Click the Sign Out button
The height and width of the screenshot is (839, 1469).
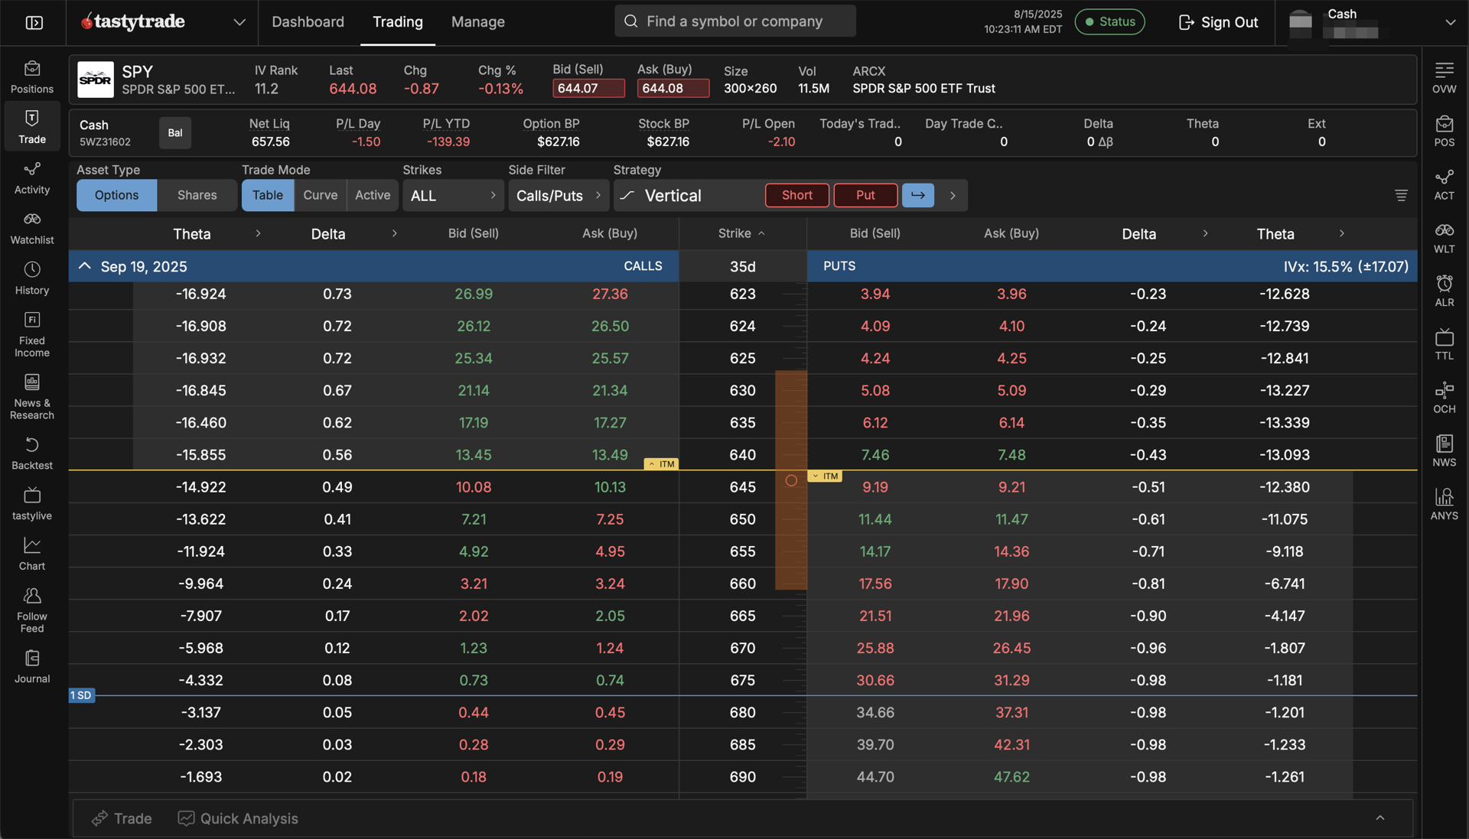pos(1218,22)
